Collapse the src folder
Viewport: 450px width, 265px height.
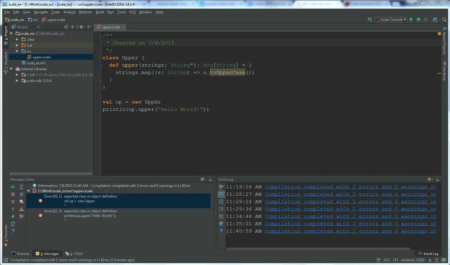tap(17, 51)
